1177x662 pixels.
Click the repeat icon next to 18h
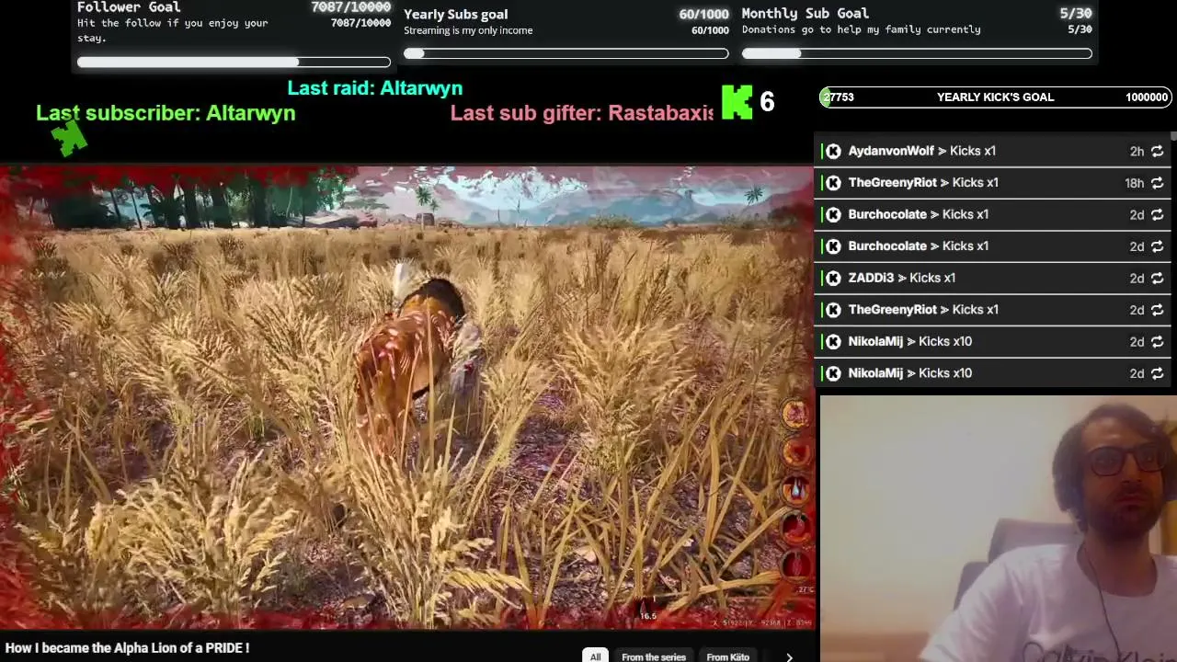tap(1157, 183)
